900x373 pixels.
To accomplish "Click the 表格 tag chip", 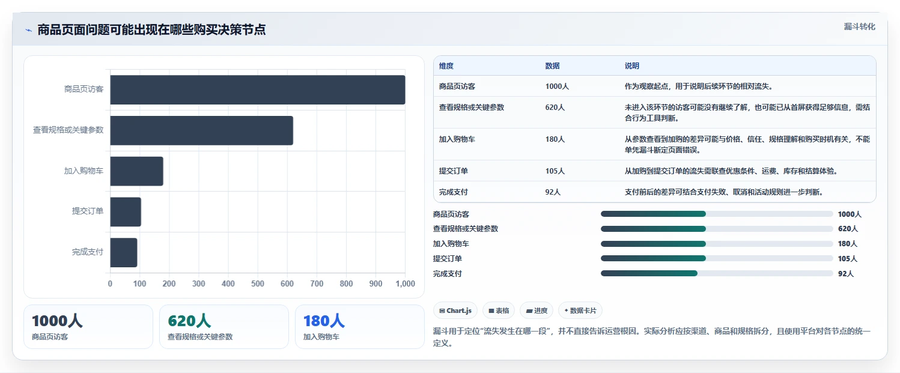I will coord(499,311).
